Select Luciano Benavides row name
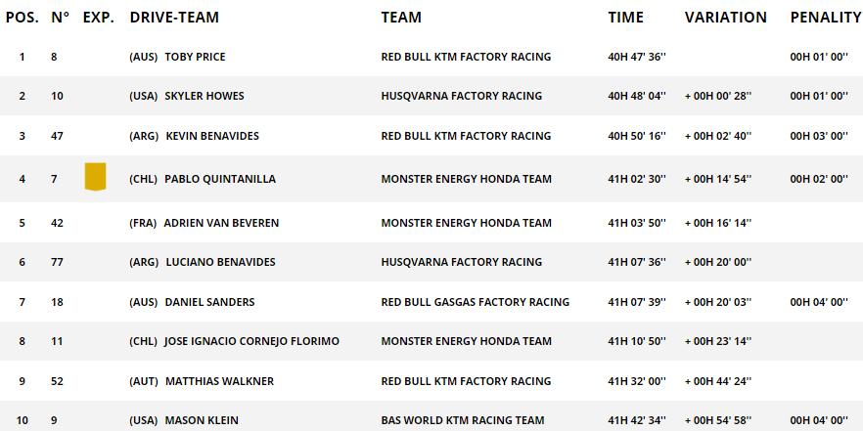Viewport: 863px width, 431px height. pos(221,262)
